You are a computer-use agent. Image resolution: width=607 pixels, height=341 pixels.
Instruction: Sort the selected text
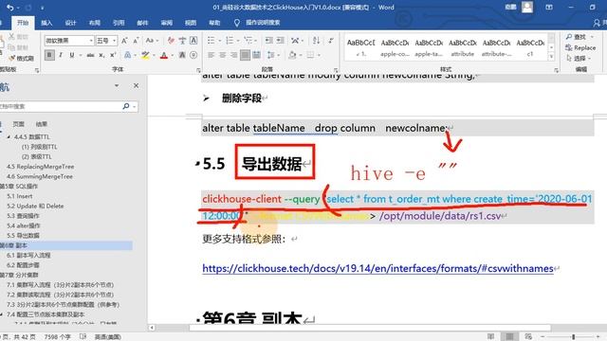tap(316, 41)
